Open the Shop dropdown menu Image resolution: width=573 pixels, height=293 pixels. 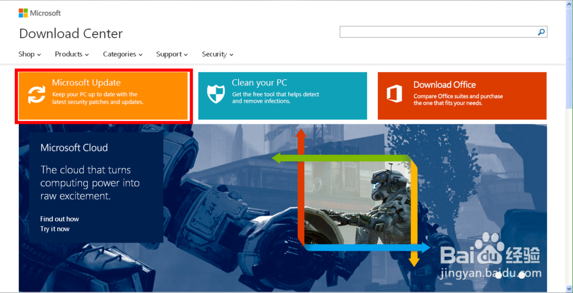30,54
